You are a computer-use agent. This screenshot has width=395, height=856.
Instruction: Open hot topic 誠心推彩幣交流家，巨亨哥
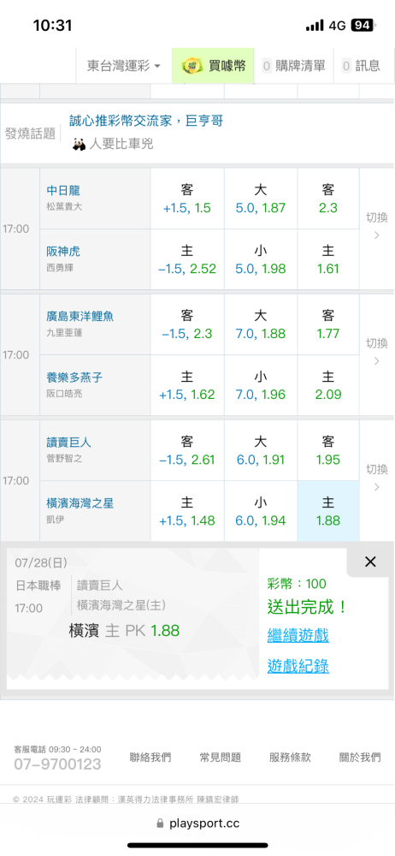(146, 121)
